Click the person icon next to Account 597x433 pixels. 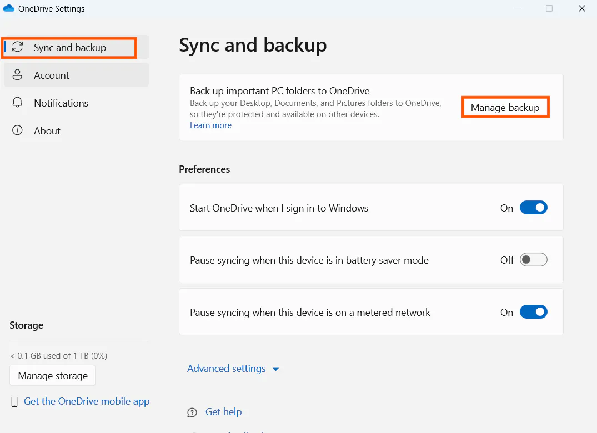point(18,75)
